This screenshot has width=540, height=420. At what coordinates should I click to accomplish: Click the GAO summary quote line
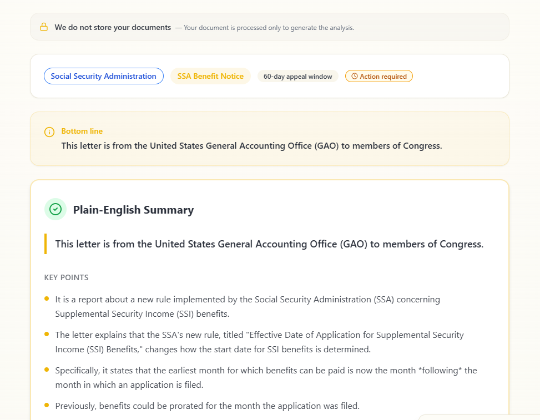pyautogui.click(x=269, y=244)
